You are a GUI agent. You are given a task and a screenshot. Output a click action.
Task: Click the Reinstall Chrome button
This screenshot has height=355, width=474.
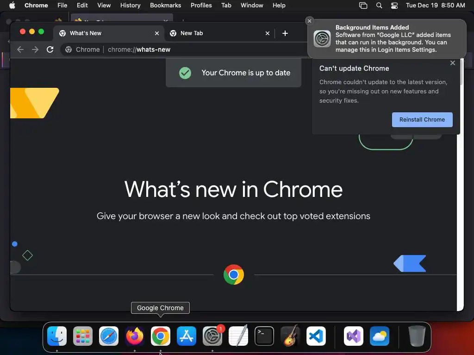click(422, 120)
